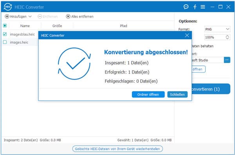The height and width of the screenshot is (155, 235).
Task: Click Insgesamt: 1 Datei(en) in the dialog
Action: [x=127, y=63]
